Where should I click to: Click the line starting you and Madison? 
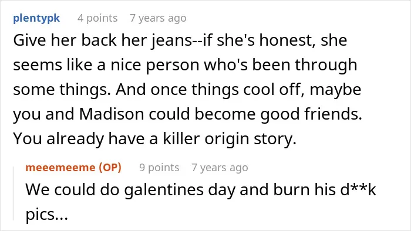click(187, 114)
